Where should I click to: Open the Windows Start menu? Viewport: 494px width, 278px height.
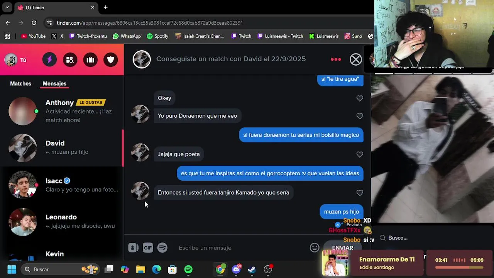12,270
